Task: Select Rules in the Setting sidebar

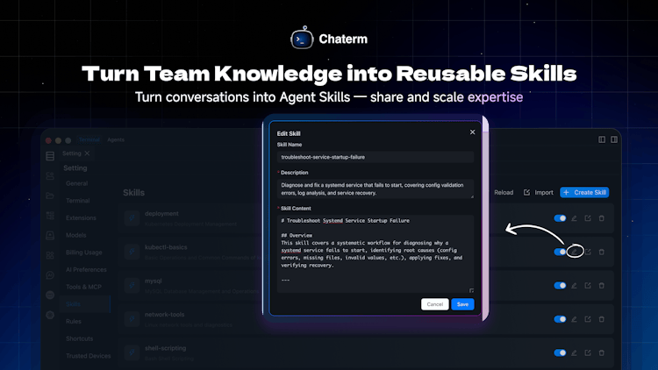Action: [74, 320]
